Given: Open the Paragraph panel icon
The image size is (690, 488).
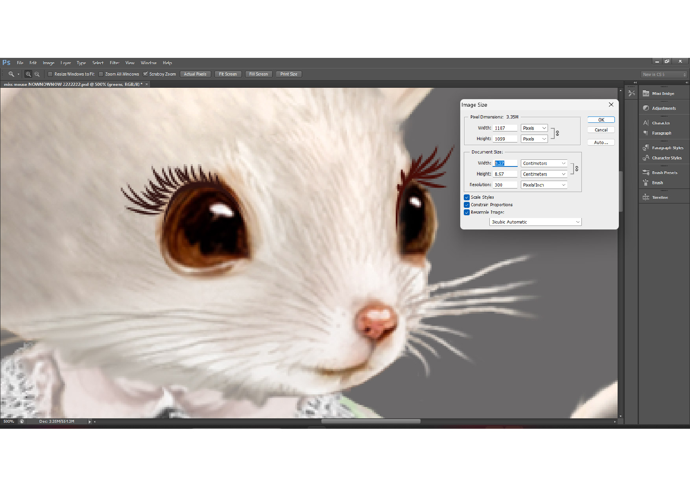Looking at the screenshot, I should click(646, 133).
